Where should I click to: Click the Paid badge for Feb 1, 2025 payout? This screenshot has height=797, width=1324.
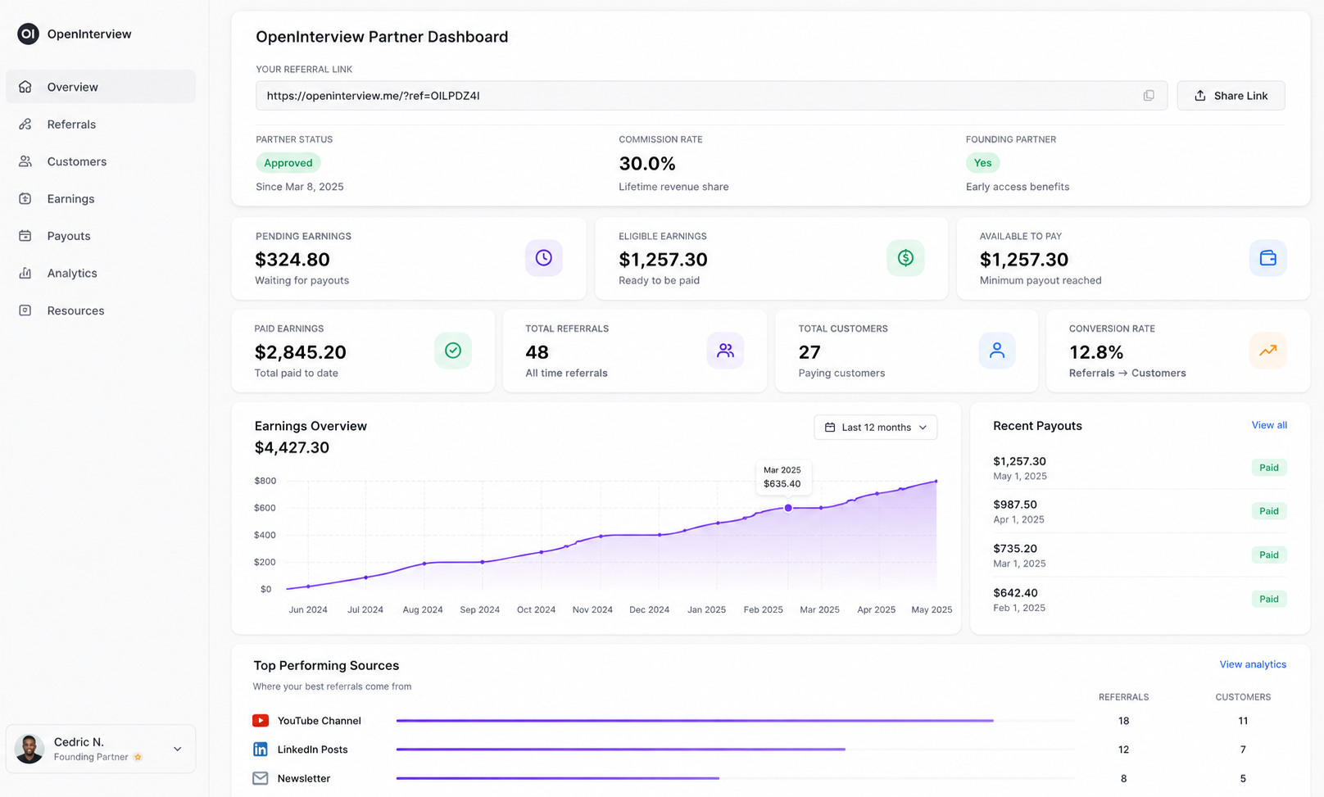pos(1269,599)
